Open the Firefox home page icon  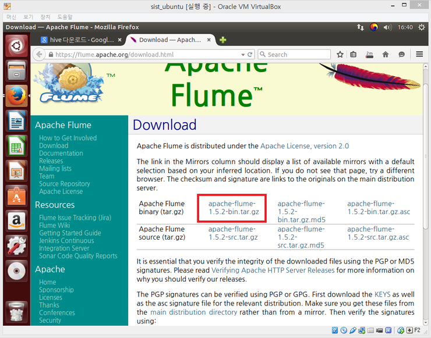pyautogui.click(x=385, y=54)
